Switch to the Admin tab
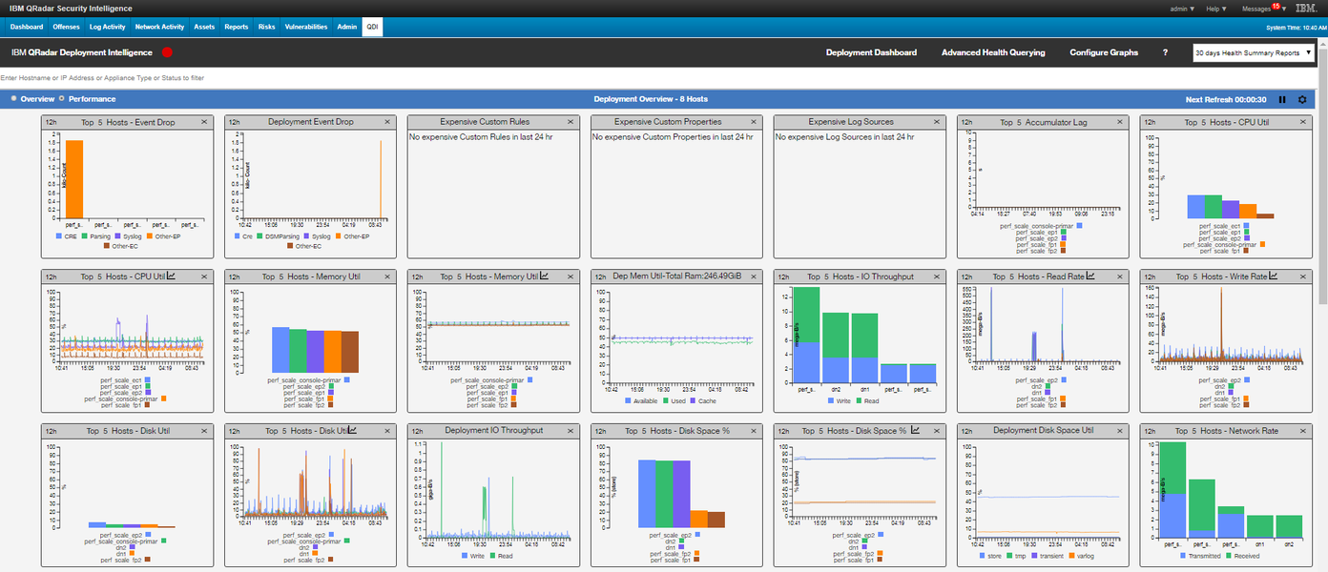1328x572 pixels. tap(347, 27)
